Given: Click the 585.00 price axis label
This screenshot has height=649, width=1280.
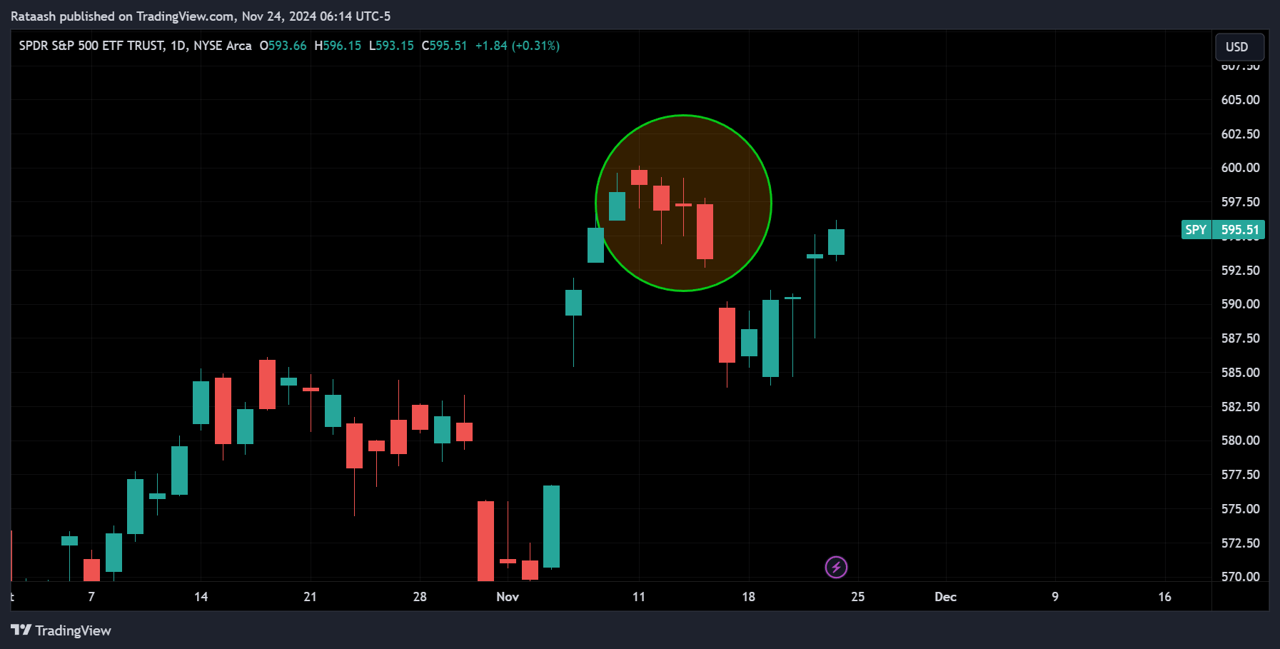Looking at the screenshot, I should click(x=1240, y=373).
